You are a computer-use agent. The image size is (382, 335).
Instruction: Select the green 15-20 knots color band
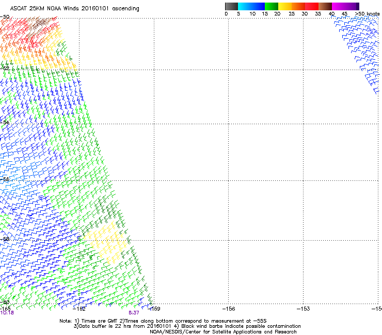coord(272,6)
